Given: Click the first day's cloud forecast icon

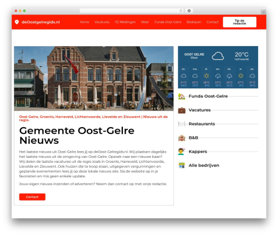Looking at the screenshot, I should pos(183,76).
